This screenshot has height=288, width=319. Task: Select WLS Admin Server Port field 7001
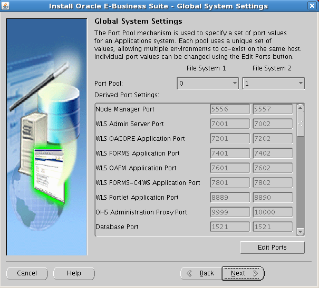pyautogui.click(x=230, y=124)
